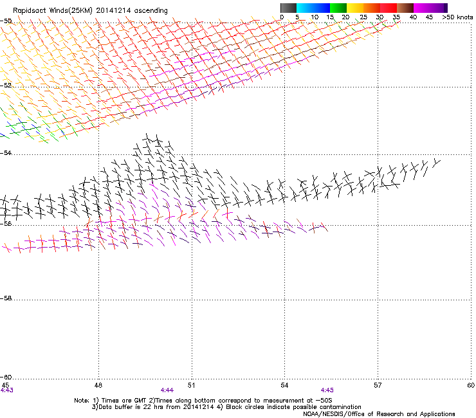
Task: Click the '10' legend scale value
Action: (315, 17)
